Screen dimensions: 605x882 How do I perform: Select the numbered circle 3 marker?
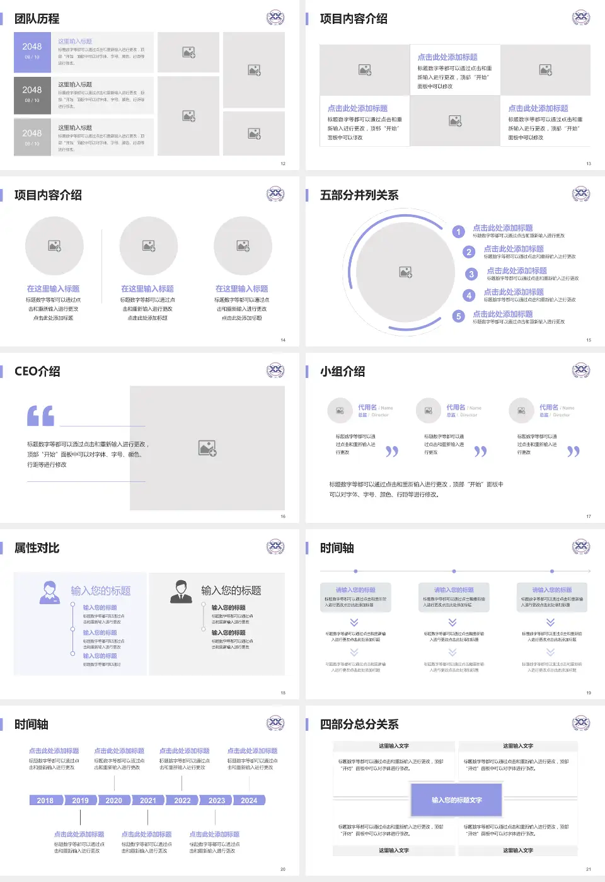pyautogui.click(x=471, y=273)
